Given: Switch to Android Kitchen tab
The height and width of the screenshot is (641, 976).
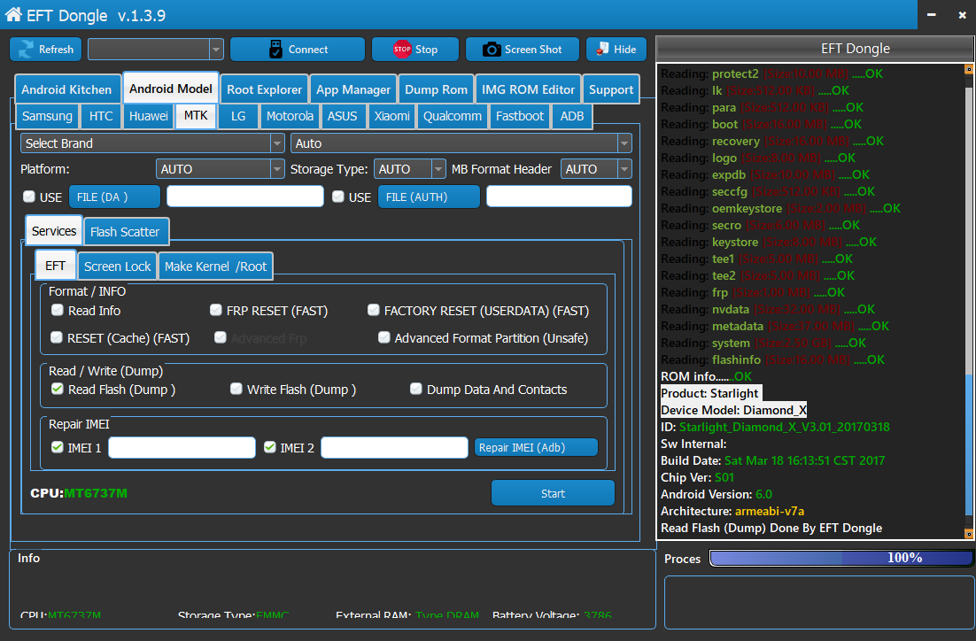Looking at the screenshot, I should point(66,89).
